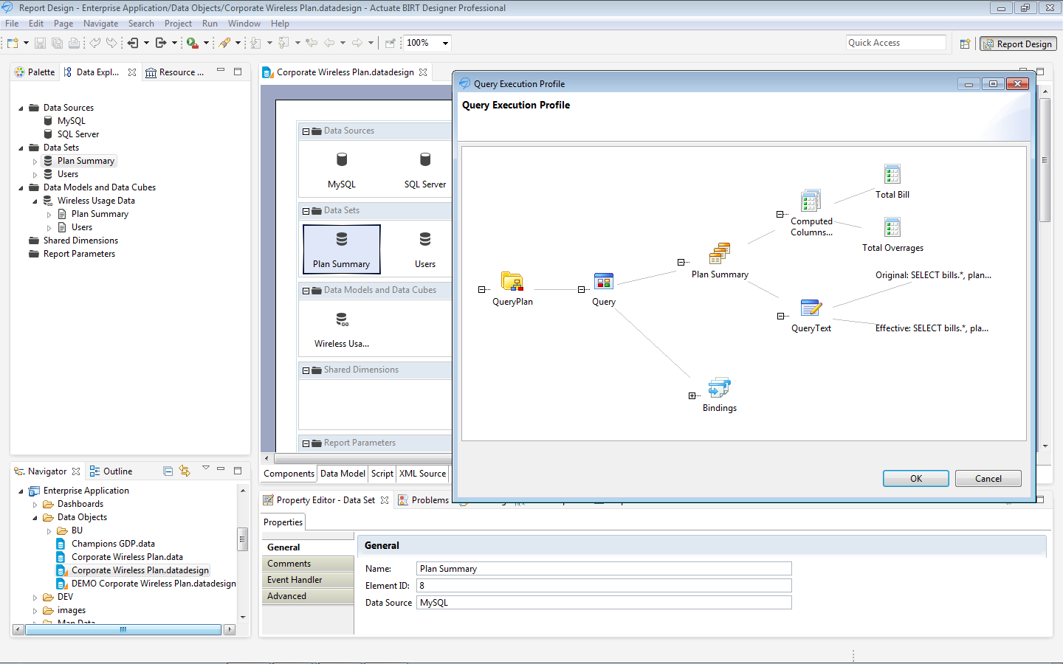Select Report Parameters tree item
The height and width of the screenshot is (664, 1063).
(x=79, y=254)
